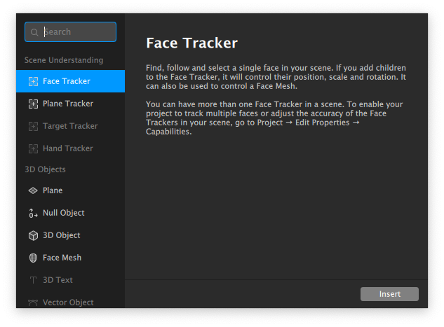Select the Null Object entry label
444x327 pixels.
point(63,213)
